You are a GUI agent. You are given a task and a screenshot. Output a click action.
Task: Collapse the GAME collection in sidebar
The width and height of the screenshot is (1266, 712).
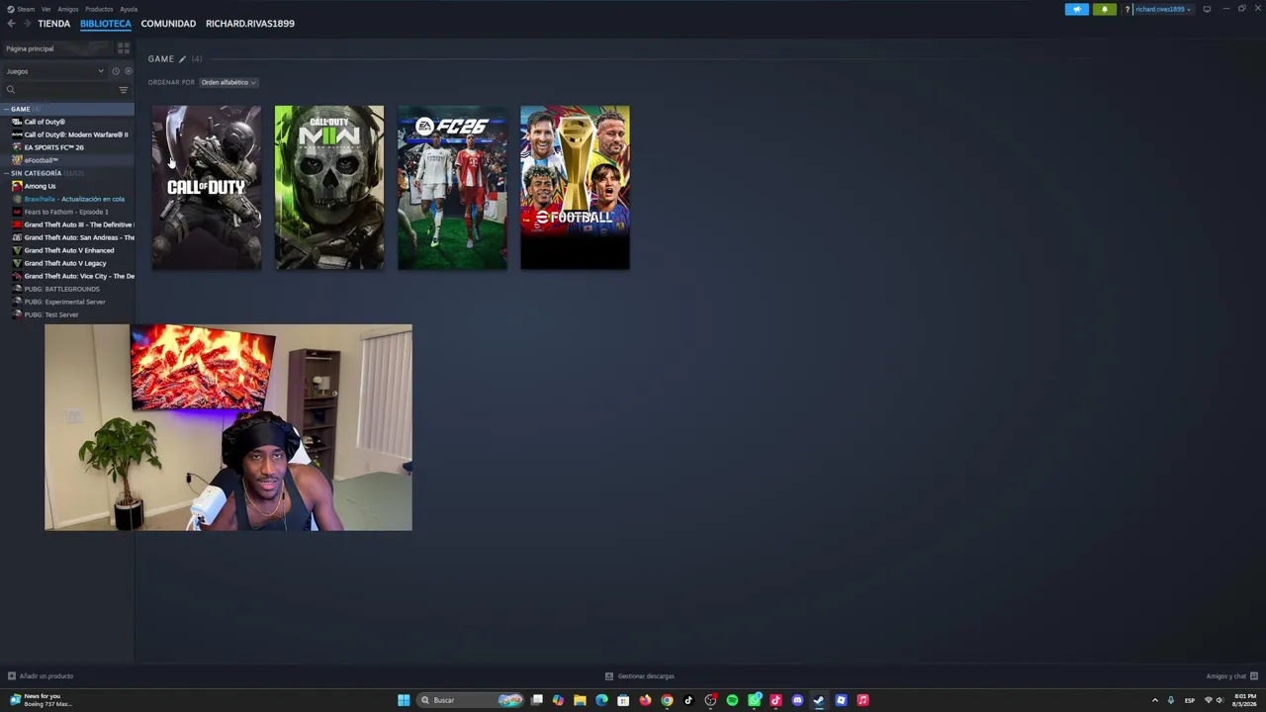(6, 109)
